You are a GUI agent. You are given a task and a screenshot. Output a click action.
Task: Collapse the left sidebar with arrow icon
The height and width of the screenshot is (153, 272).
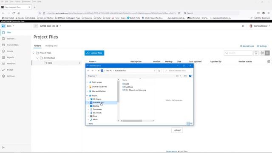[x=3, y=147]
